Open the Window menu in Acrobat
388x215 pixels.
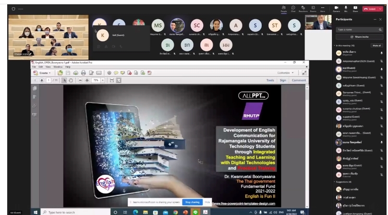coord(58,67)
